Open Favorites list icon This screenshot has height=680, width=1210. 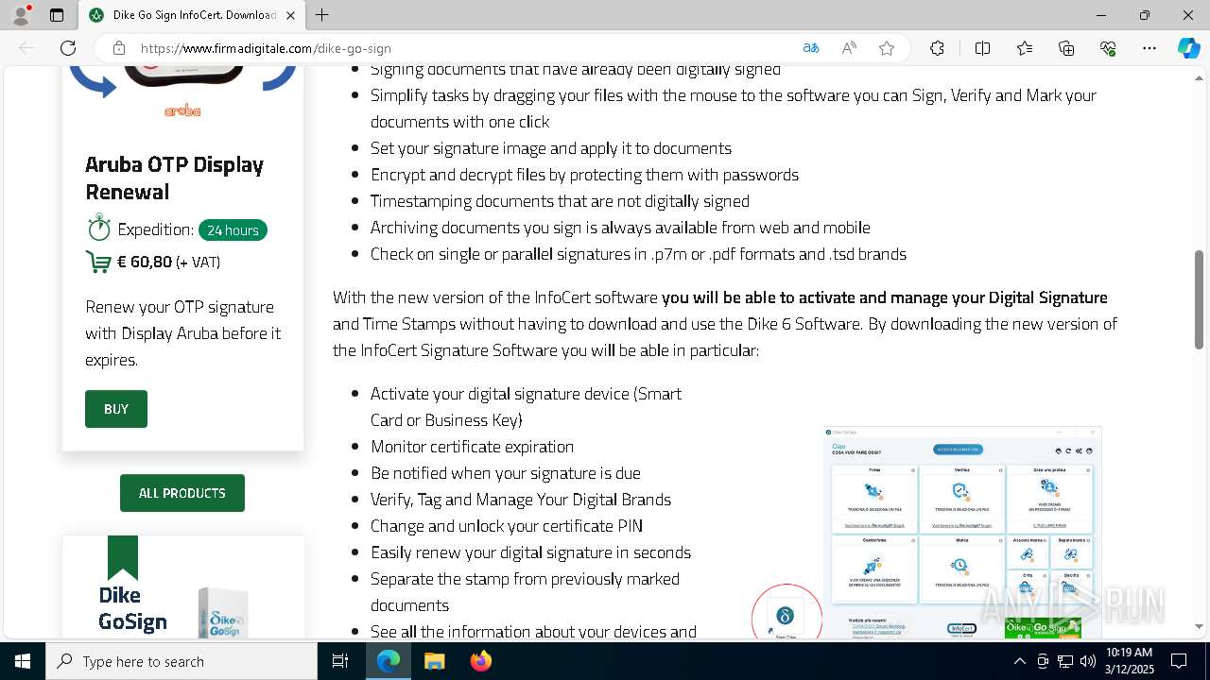click(x=1025, y=48)
